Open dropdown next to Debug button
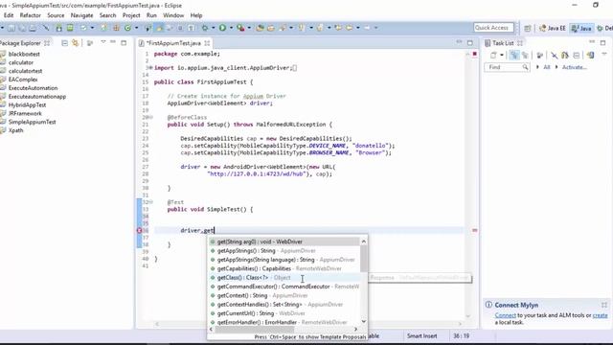 213,28
